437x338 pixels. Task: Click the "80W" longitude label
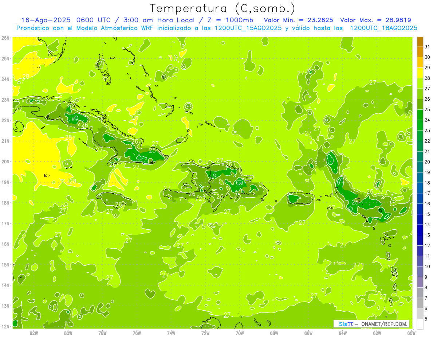(68, 333)
